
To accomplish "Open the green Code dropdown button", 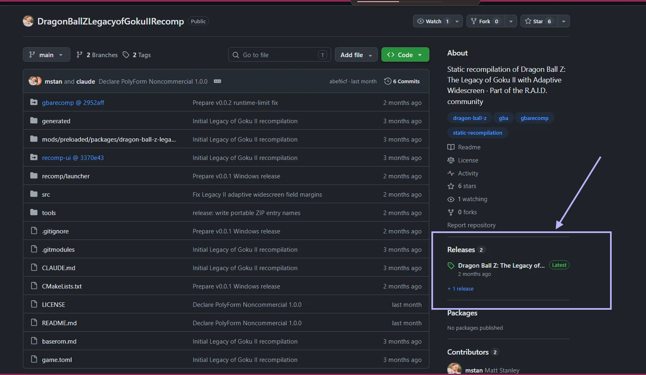I will coord(405,55).
